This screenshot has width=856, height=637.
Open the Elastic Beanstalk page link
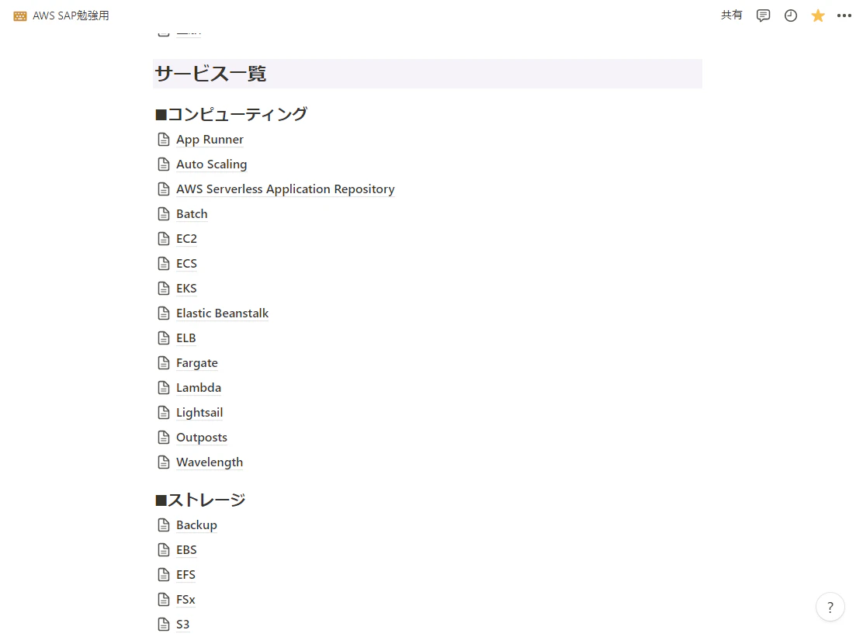222,313
